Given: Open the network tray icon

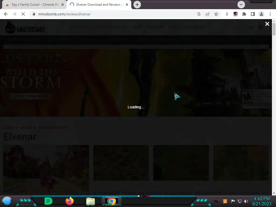Looking at the screenshot, I should [x=240, y=201].
